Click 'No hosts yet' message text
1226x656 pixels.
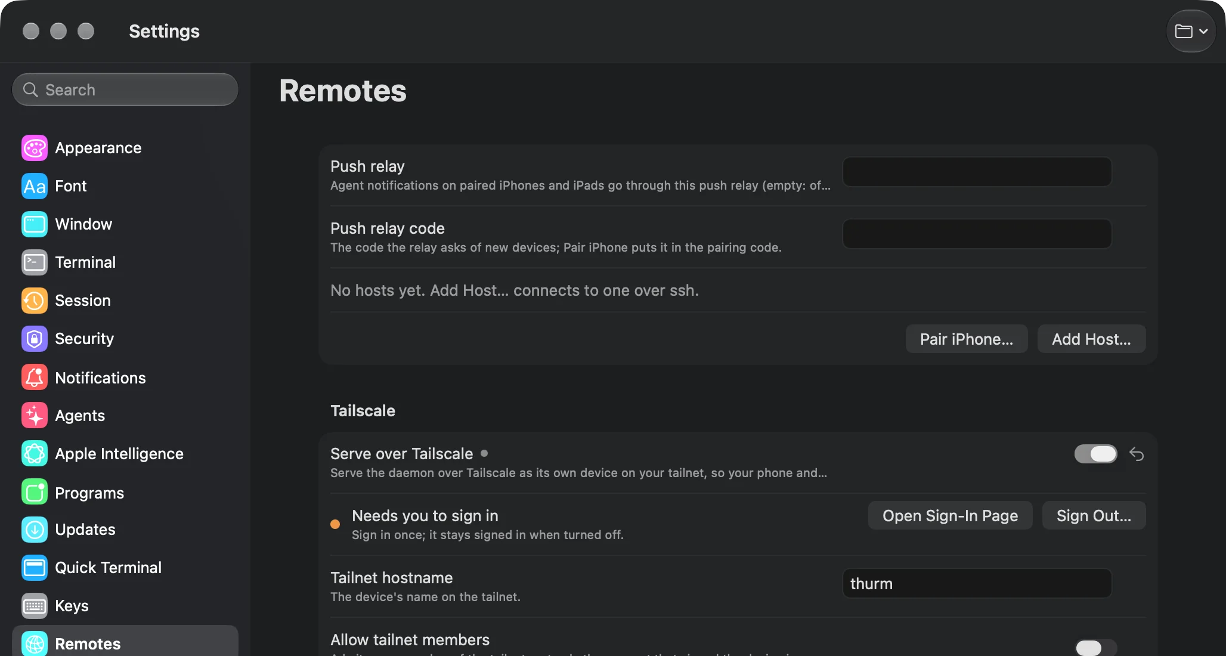[515, 290]
